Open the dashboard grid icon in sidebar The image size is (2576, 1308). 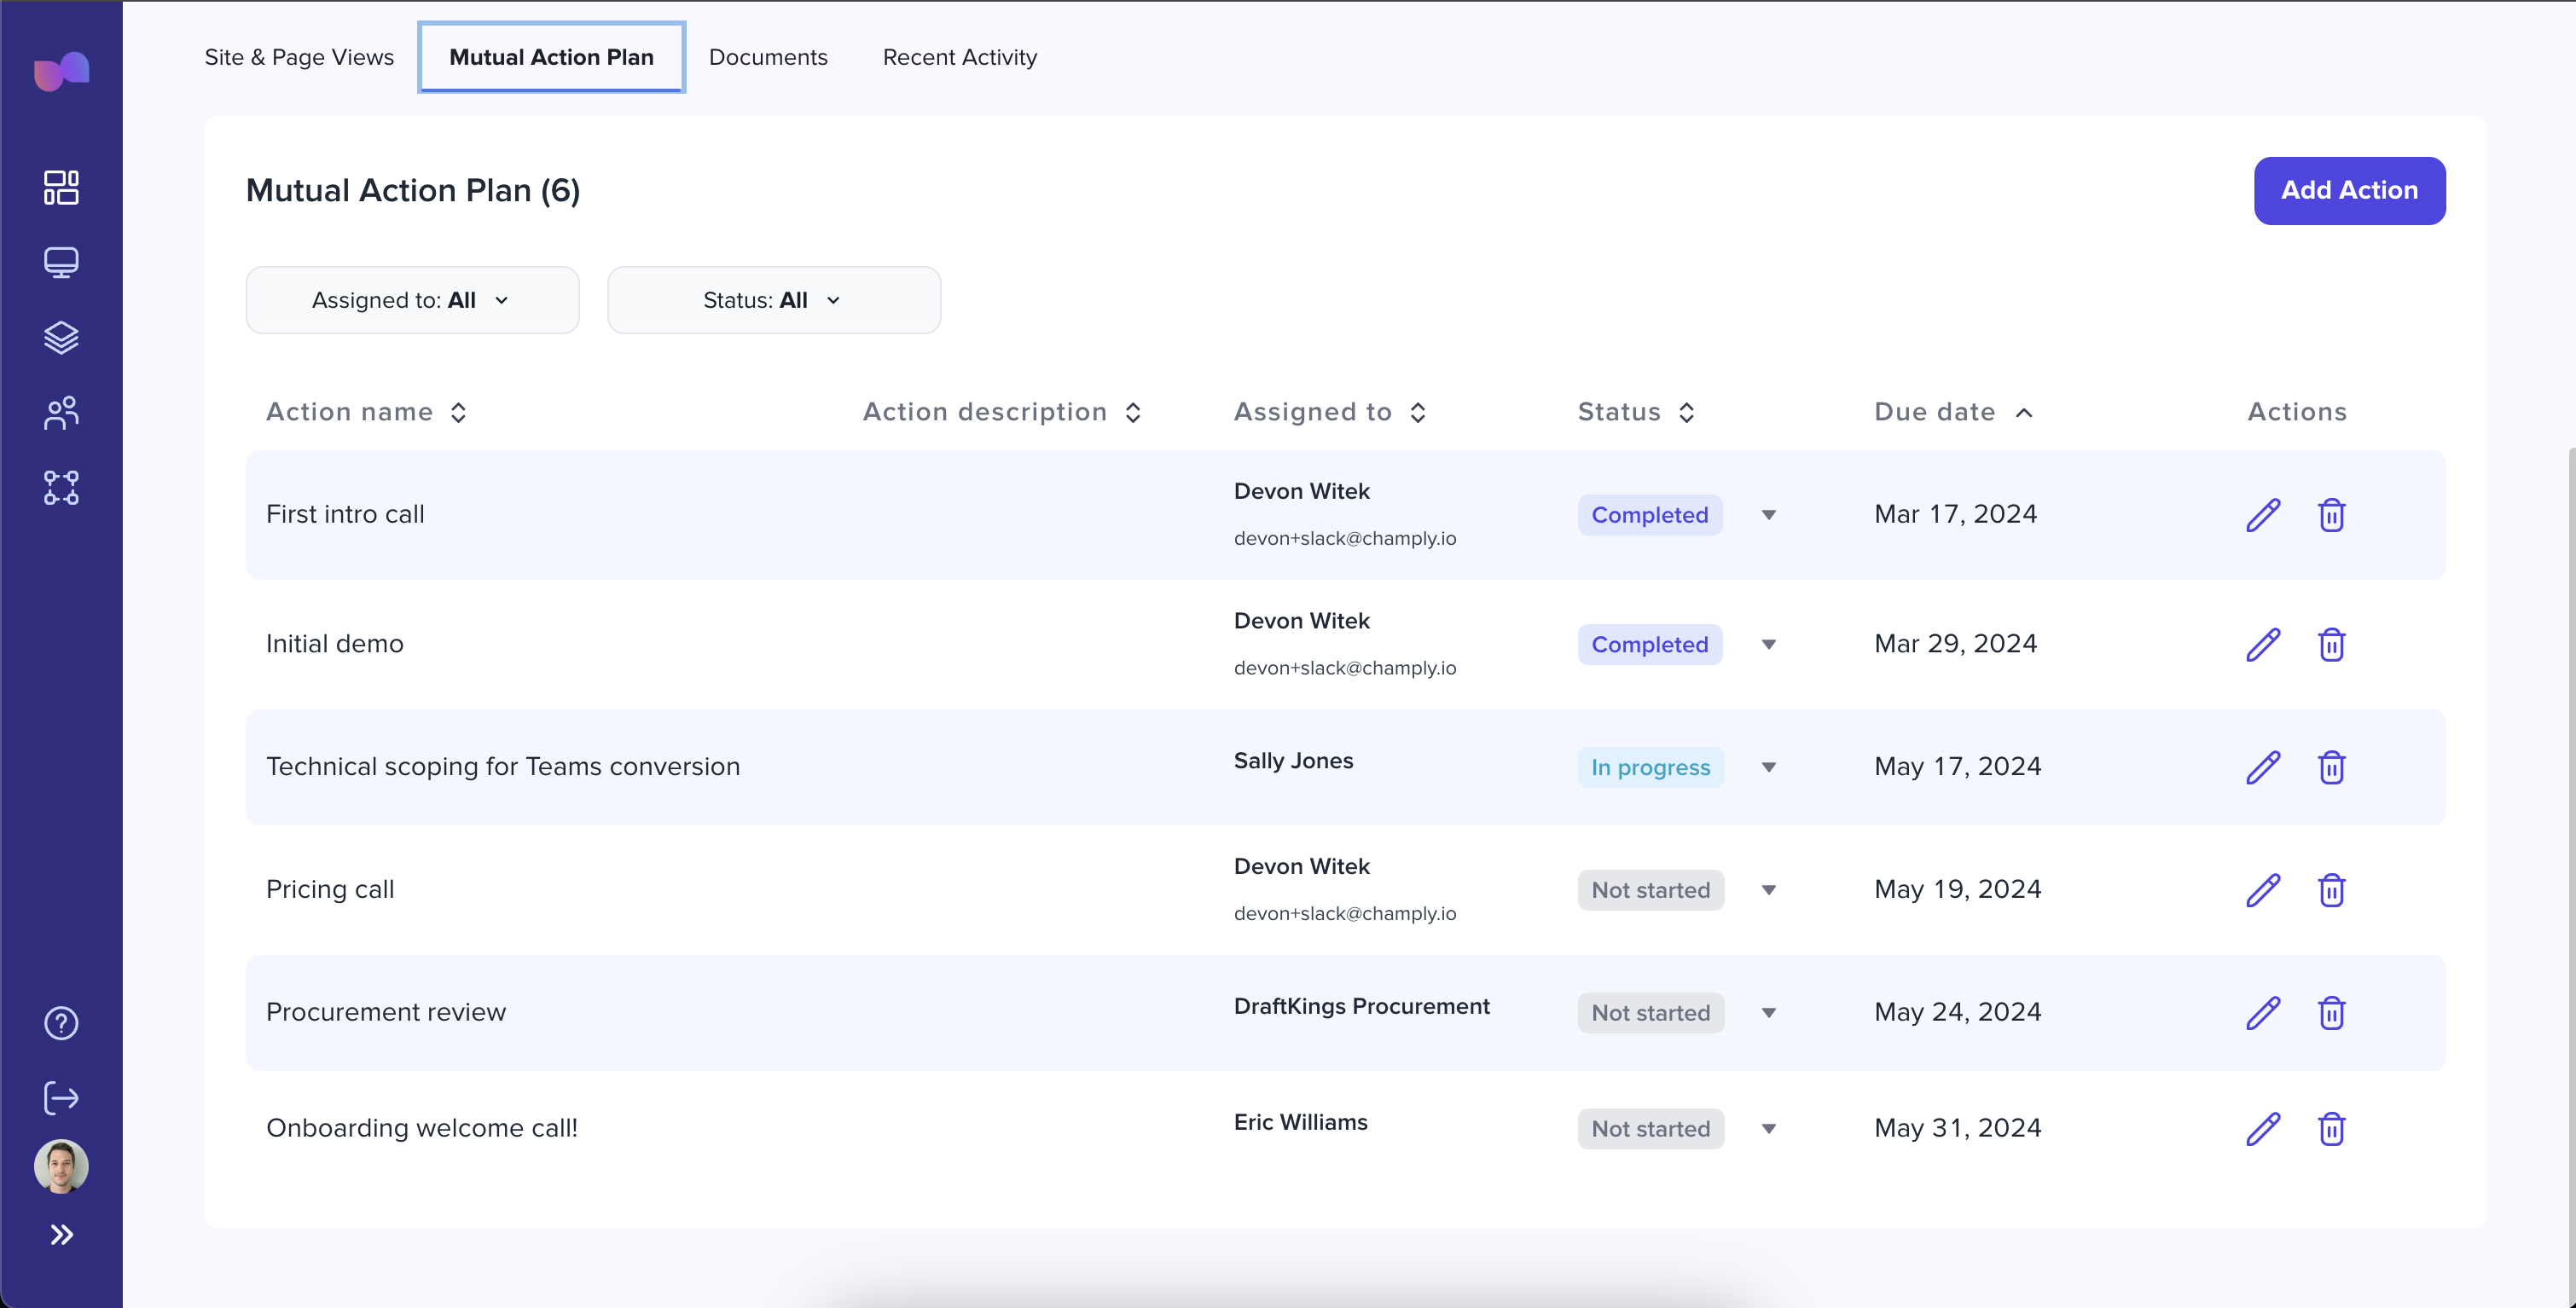point(61,187)
